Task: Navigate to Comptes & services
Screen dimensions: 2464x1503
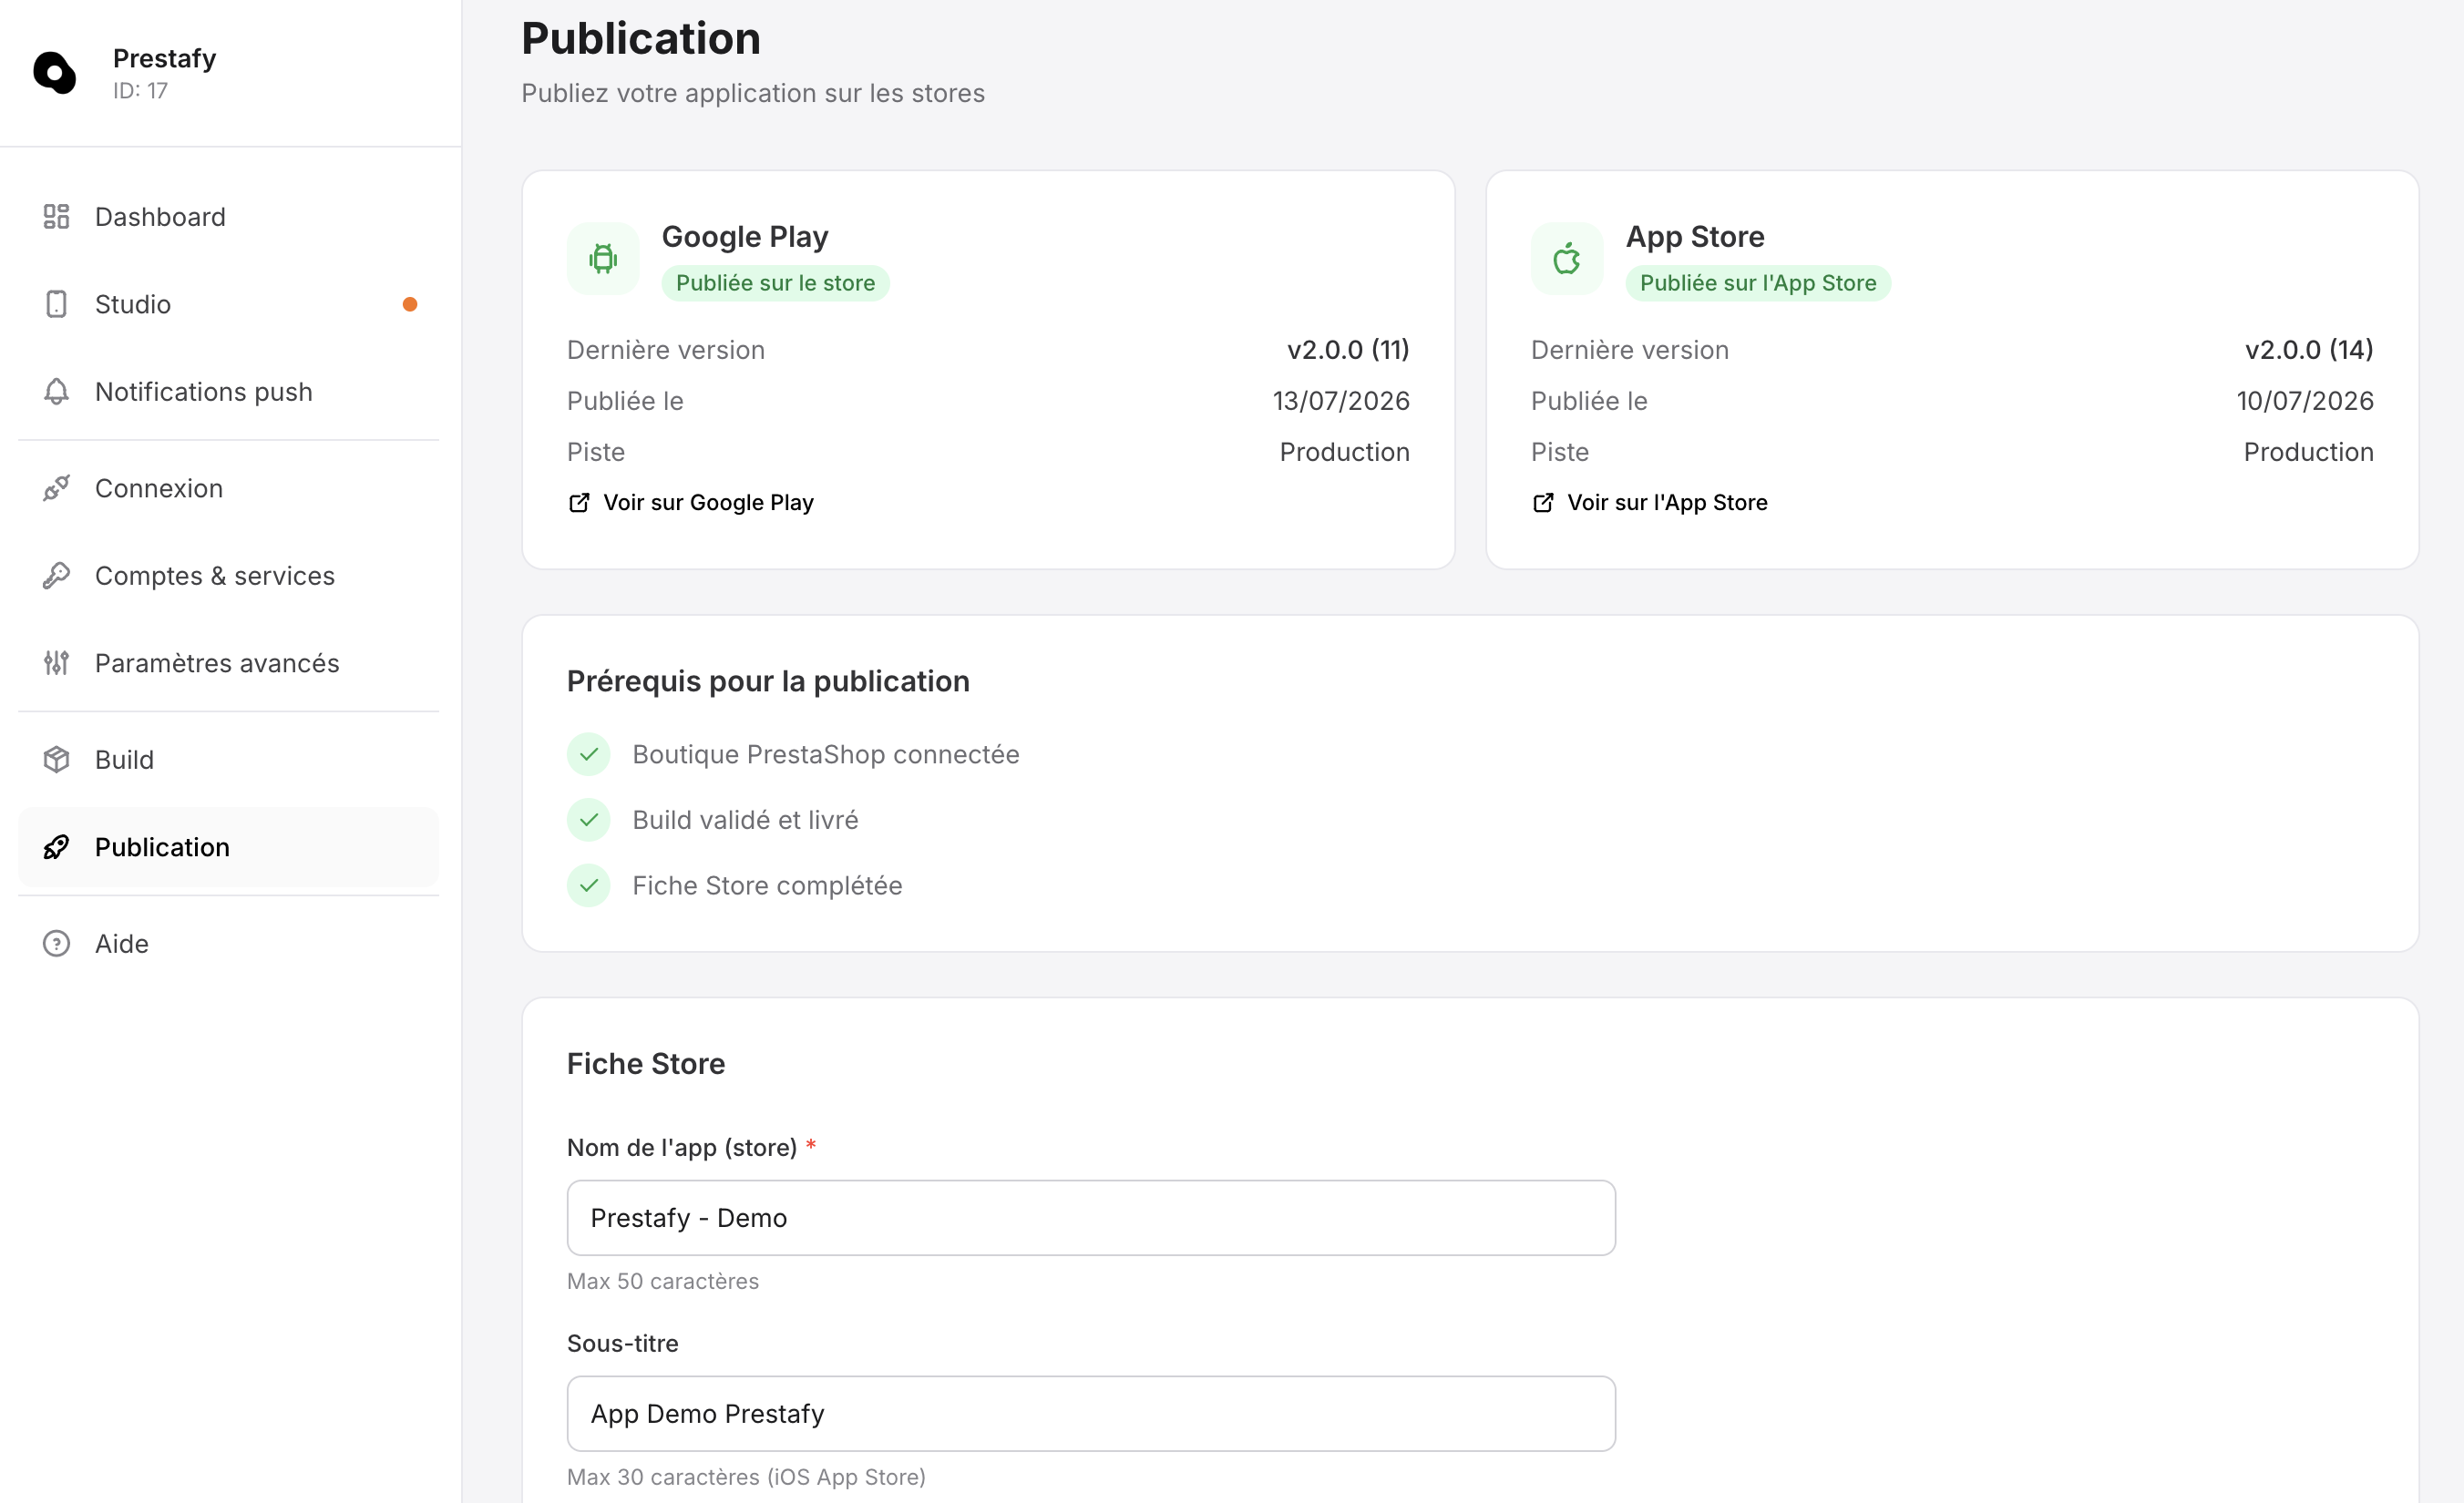Action: [229, 576]
